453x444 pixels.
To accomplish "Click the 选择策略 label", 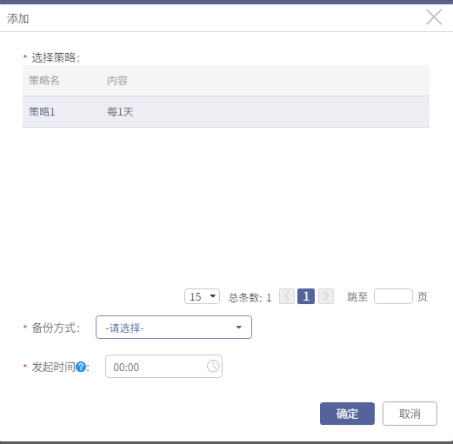I will pos(56,57).
